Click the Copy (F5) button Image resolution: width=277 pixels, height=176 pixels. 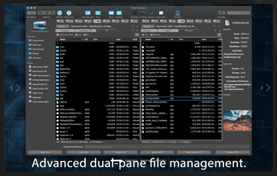tap(120, 152)
